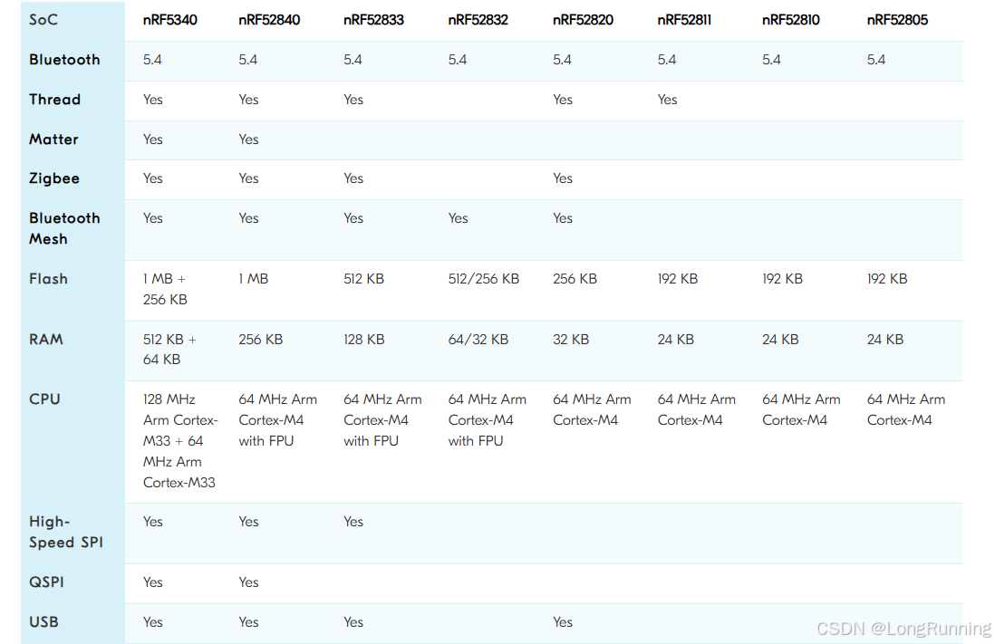Click Matter 'Yes' for nRF52840
995x644 pixels.
[248, 139]
